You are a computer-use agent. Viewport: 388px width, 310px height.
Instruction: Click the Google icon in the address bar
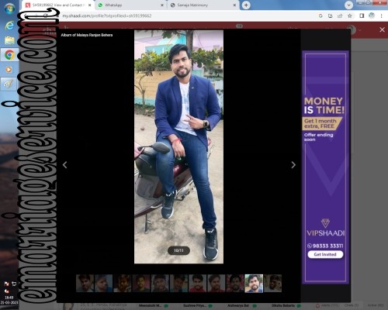[x=320, y=15]
